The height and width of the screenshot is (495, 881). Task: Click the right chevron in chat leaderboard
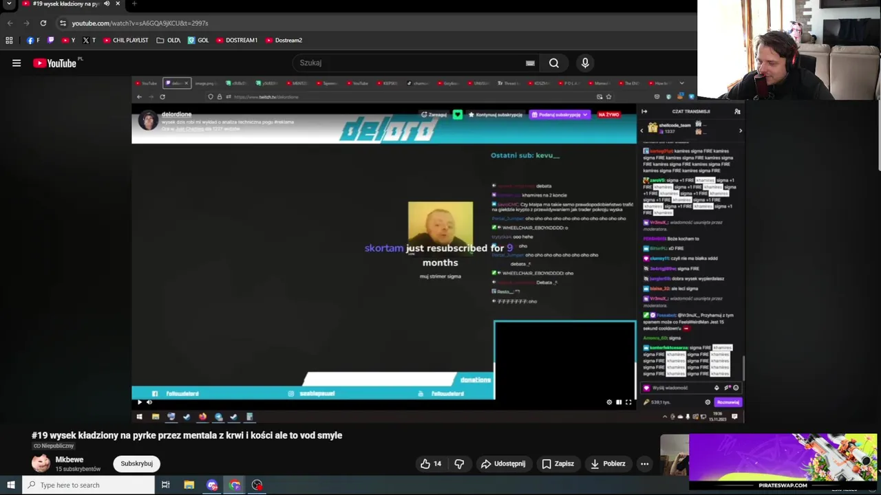coord(741,130)
